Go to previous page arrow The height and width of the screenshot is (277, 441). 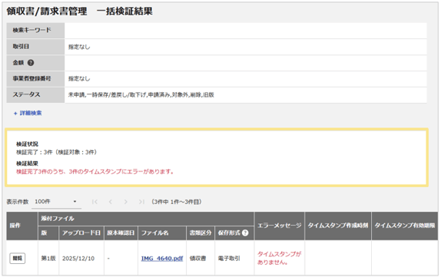[x=111, y=202]
